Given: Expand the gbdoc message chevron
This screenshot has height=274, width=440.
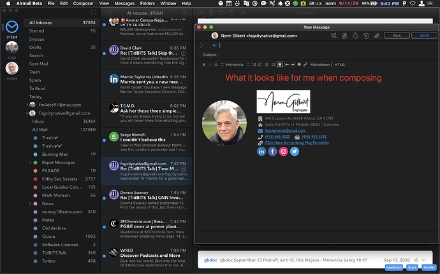Looking at the screenshot, I should [423, 260].
